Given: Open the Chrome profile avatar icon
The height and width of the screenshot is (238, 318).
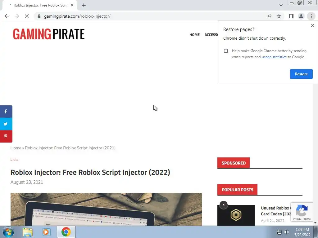Looking at the screenshot, I should click(x=301, y=16).
